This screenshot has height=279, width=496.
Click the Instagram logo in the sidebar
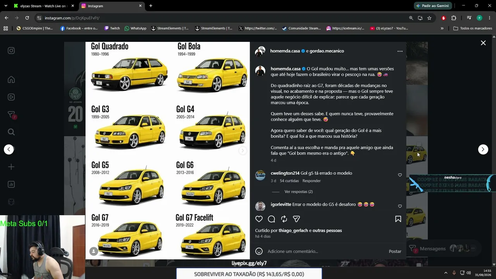(11, 50)
